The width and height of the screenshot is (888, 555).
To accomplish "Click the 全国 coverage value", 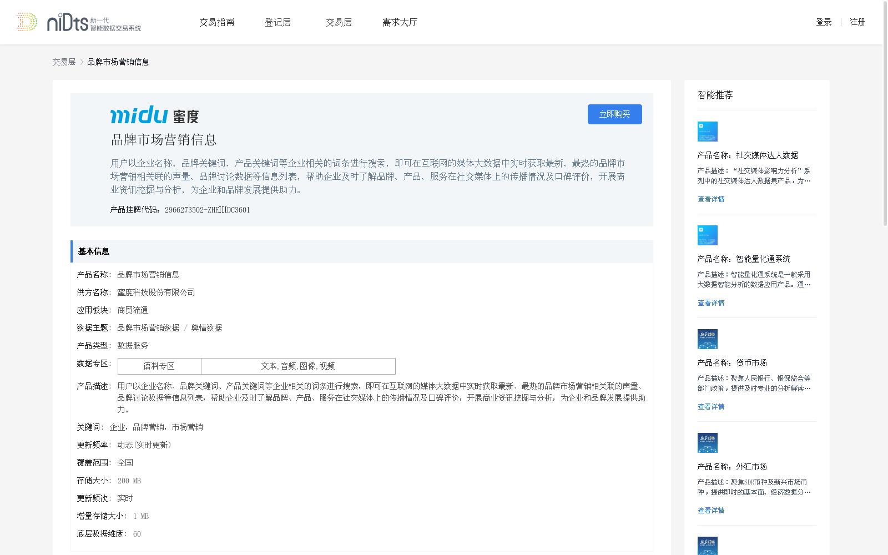I will point(125,463).
